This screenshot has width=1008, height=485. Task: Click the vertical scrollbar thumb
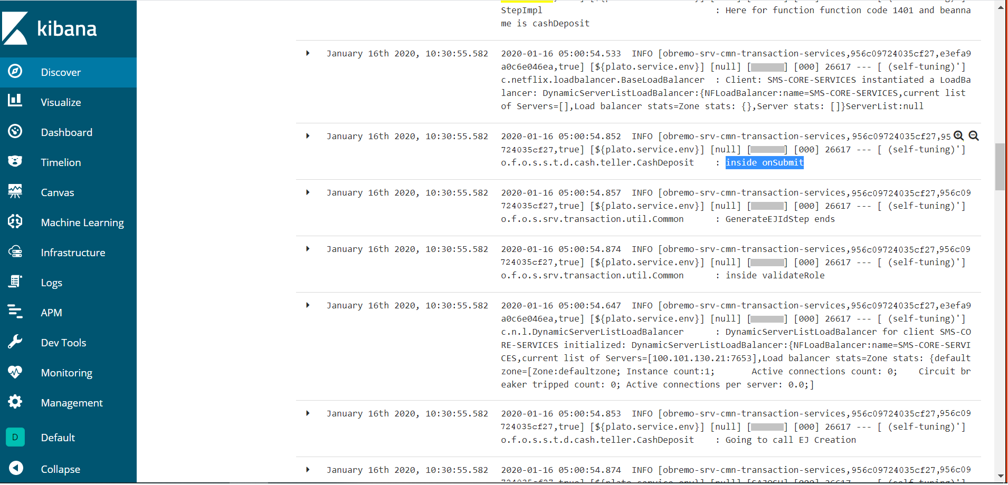click(1000, 167)
